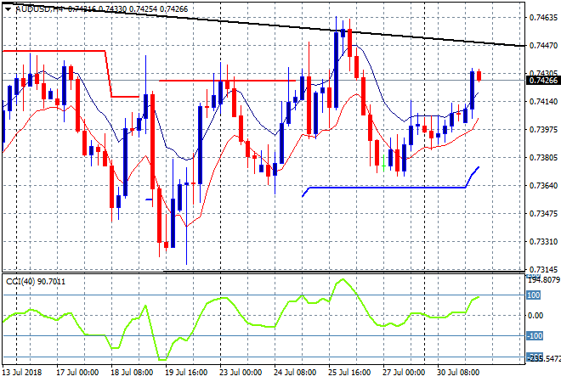Select the current price label 0.74266
Screen dimensions: 561x382
tap(543, 81)
